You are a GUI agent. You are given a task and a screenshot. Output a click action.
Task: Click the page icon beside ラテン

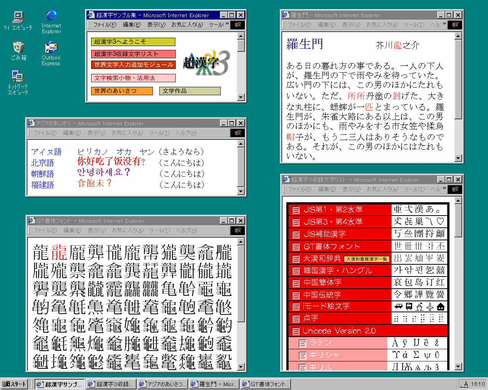[x=303, y=343]
